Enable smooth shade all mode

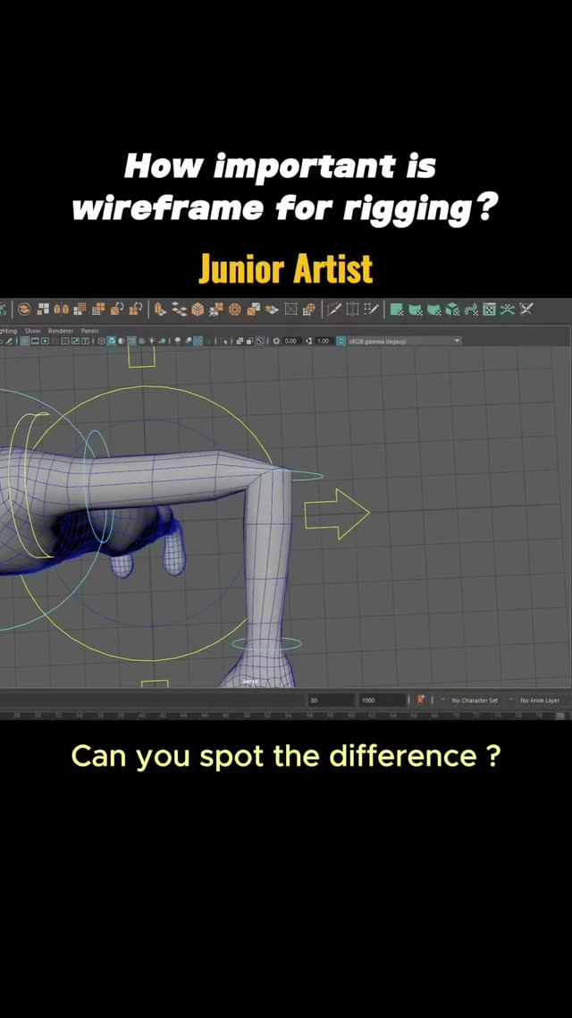(111, 341)
